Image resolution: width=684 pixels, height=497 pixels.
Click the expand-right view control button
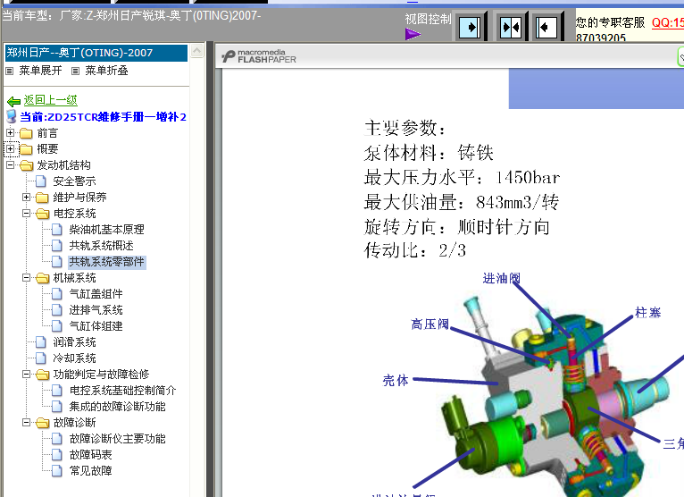point(470,28)
